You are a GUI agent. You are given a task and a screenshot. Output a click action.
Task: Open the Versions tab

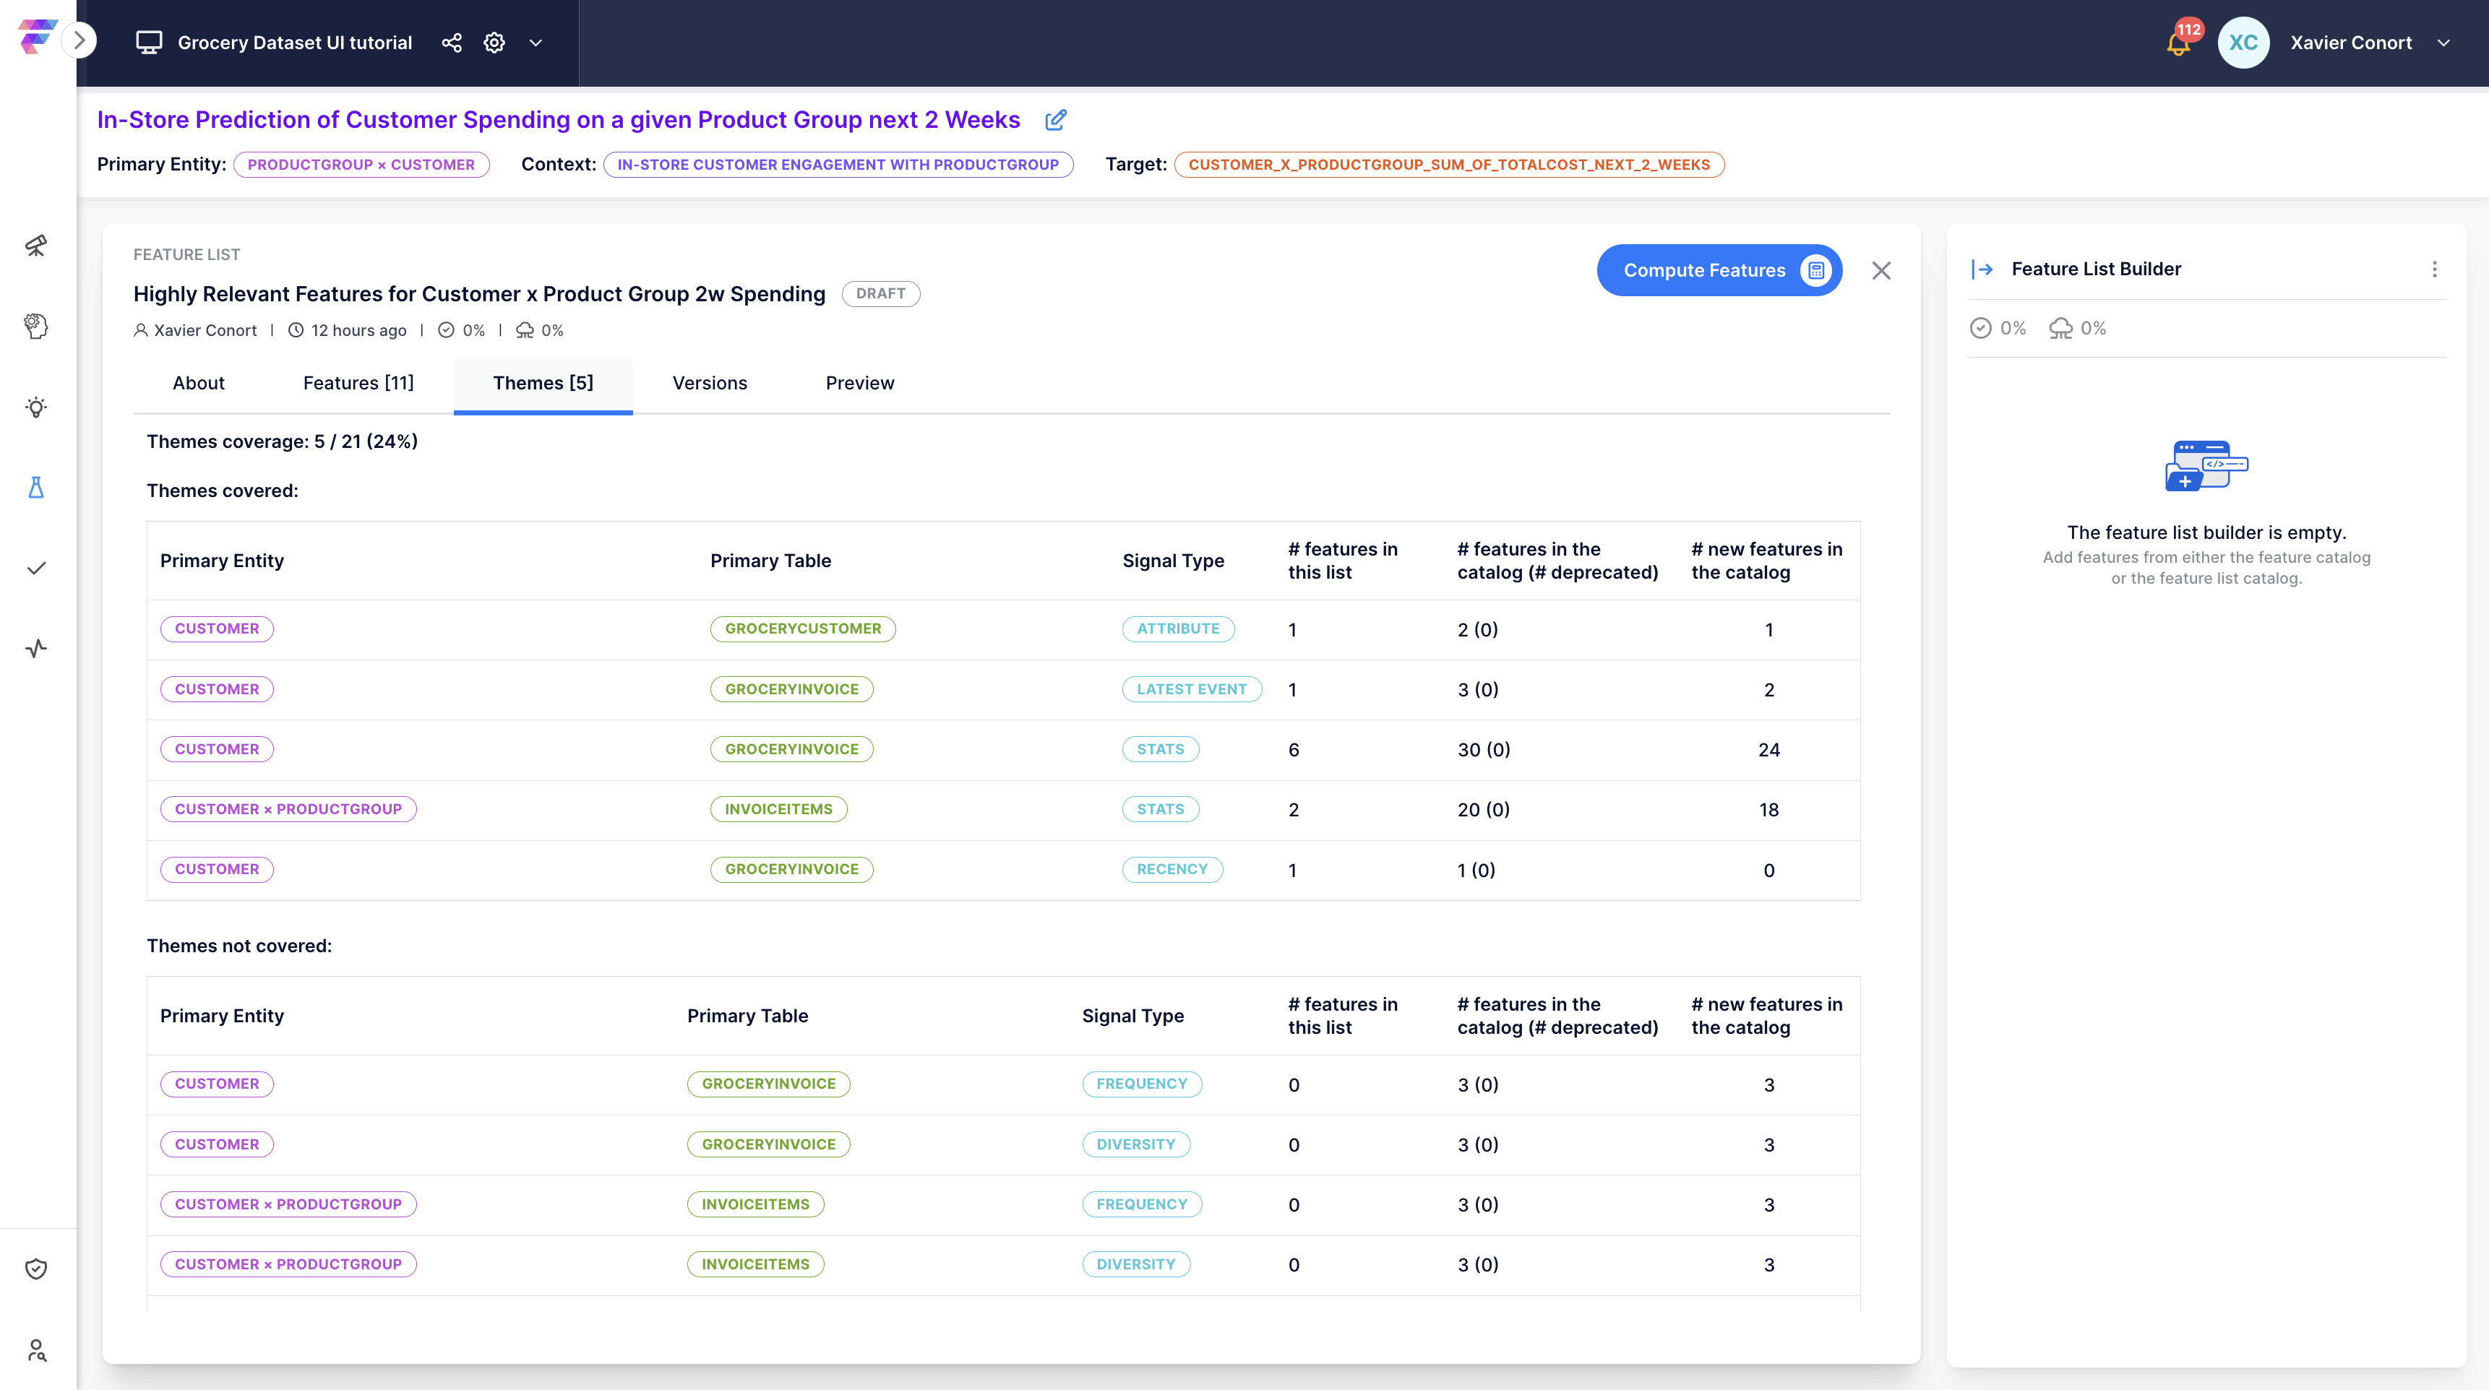[x=709, y=384]
